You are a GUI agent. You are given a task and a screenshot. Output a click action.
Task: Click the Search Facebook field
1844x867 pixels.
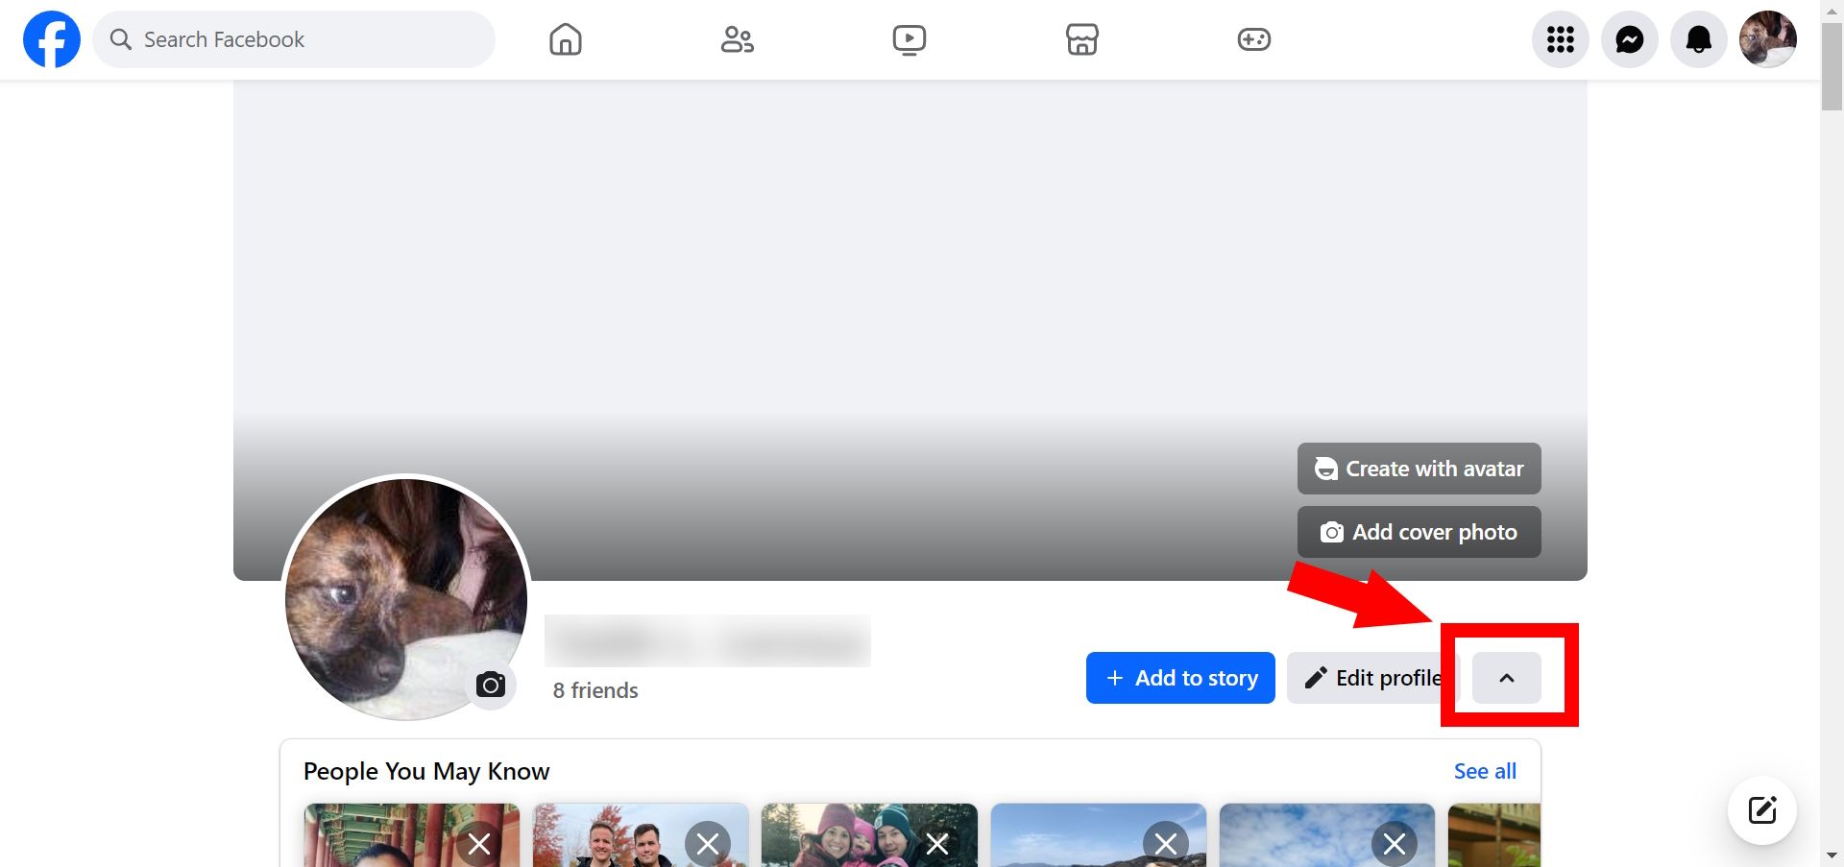click(x=293, y=39)
